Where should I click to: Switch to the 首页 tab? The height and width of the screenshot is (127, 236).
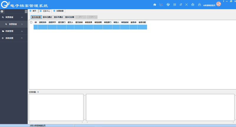(x=33, y=11)
